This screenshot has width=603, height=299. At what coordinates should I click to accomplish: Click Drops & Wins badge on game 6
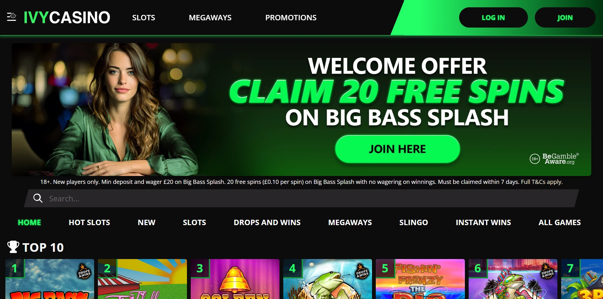click(548, 271)
